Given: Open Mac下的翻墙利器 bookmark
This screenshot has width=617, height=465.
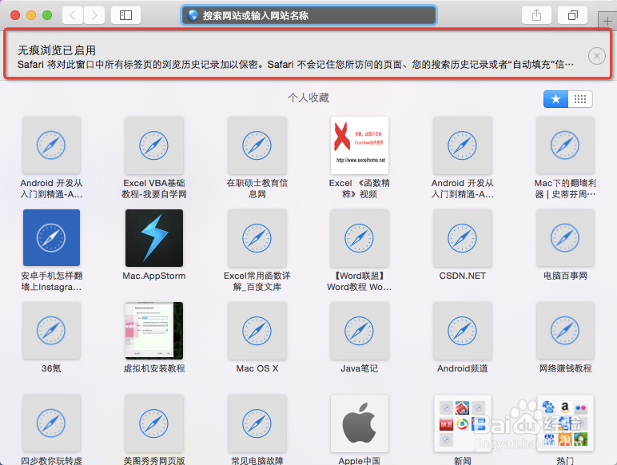Looking at the screenshot, I should point(565,158).
